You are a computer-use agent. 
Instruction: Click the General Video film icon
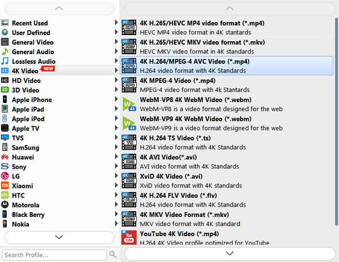tap(5, 42)
